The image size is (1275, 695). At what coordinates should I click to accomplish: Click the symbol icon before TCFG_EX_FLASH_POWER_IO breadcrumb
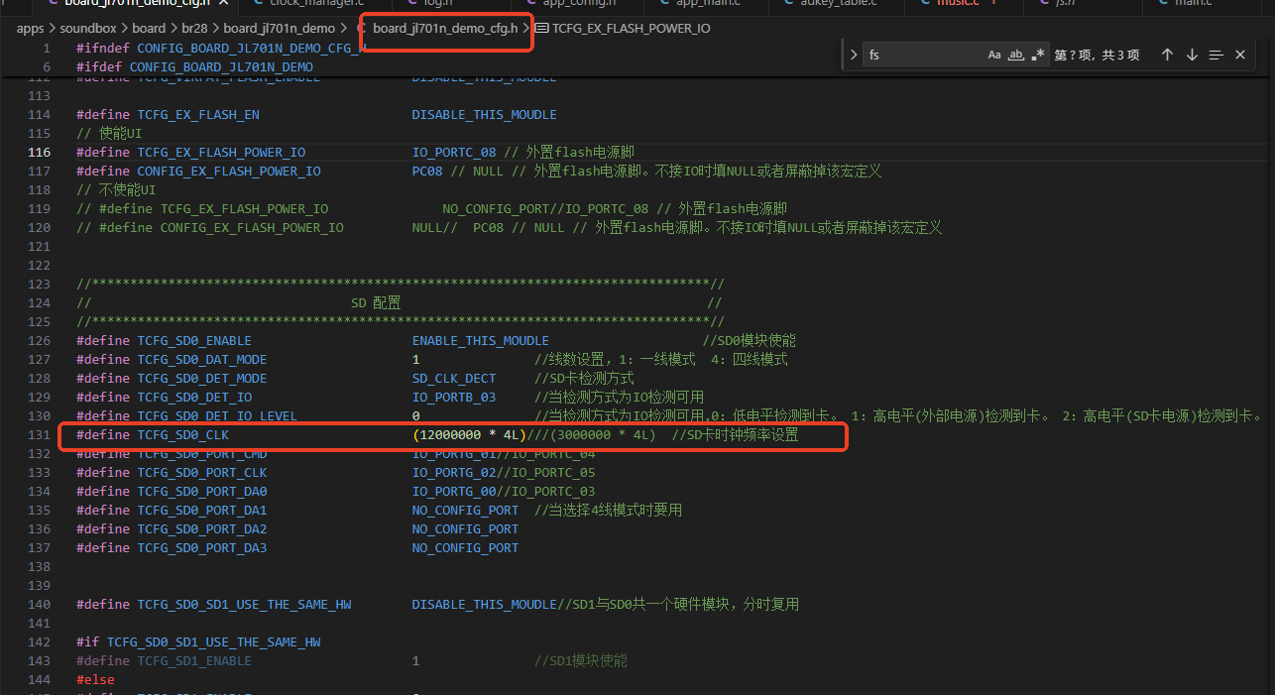click(541, 28)
